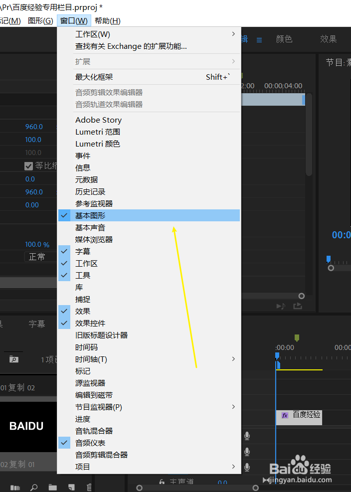351x492 pixels.
Task: Open the workspace panel menu hamburger icon
Action: click(259, 40)
